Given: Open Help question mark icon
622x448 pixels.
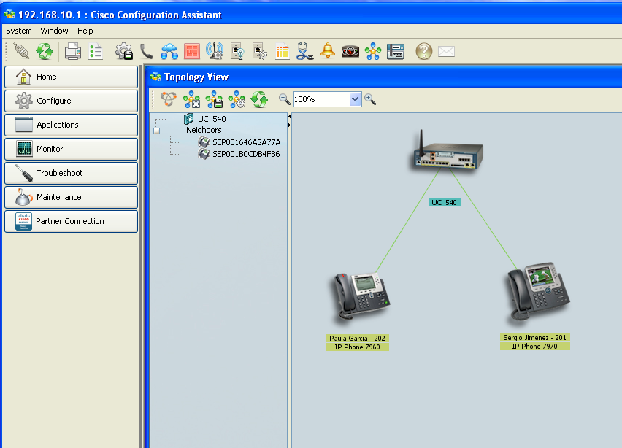Looking at the screenshot, I should coord(423,51).
